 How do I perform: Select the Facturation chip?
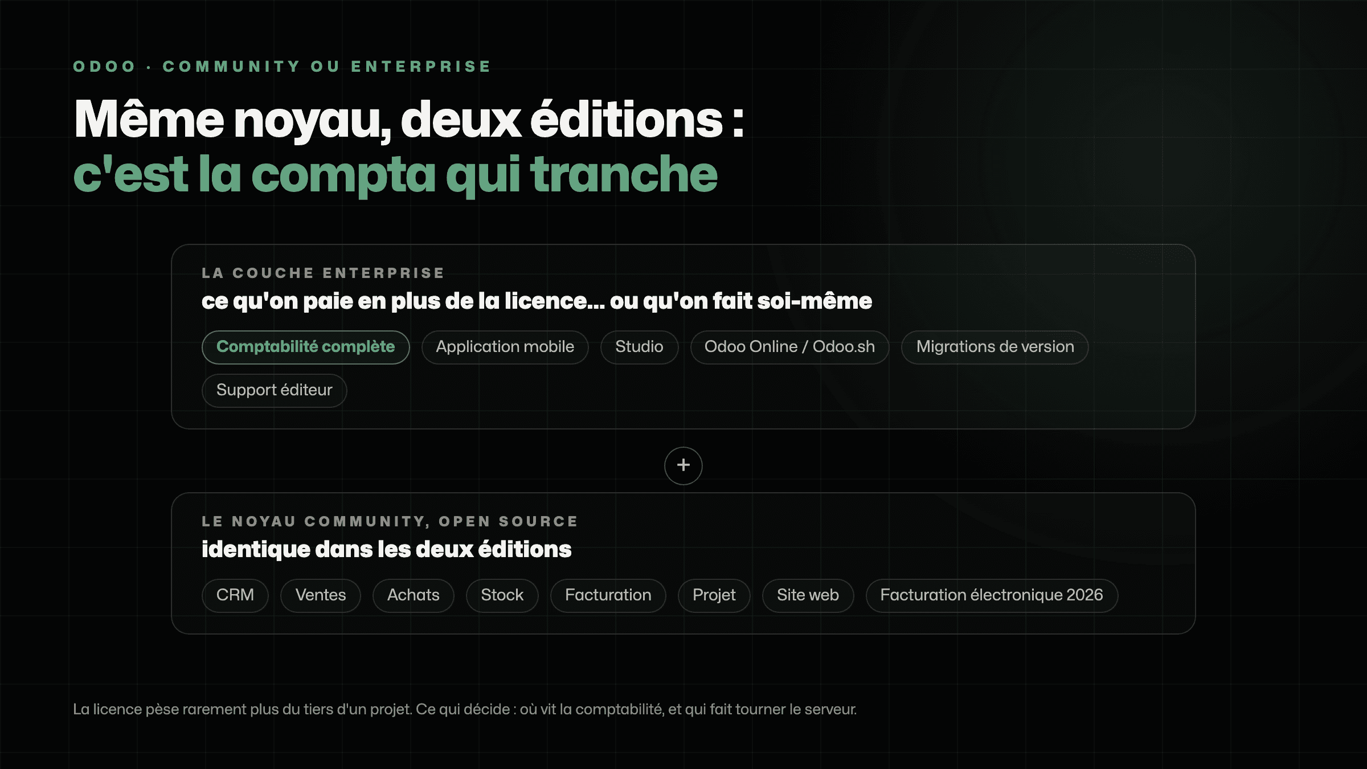click(x=608, y=595)
